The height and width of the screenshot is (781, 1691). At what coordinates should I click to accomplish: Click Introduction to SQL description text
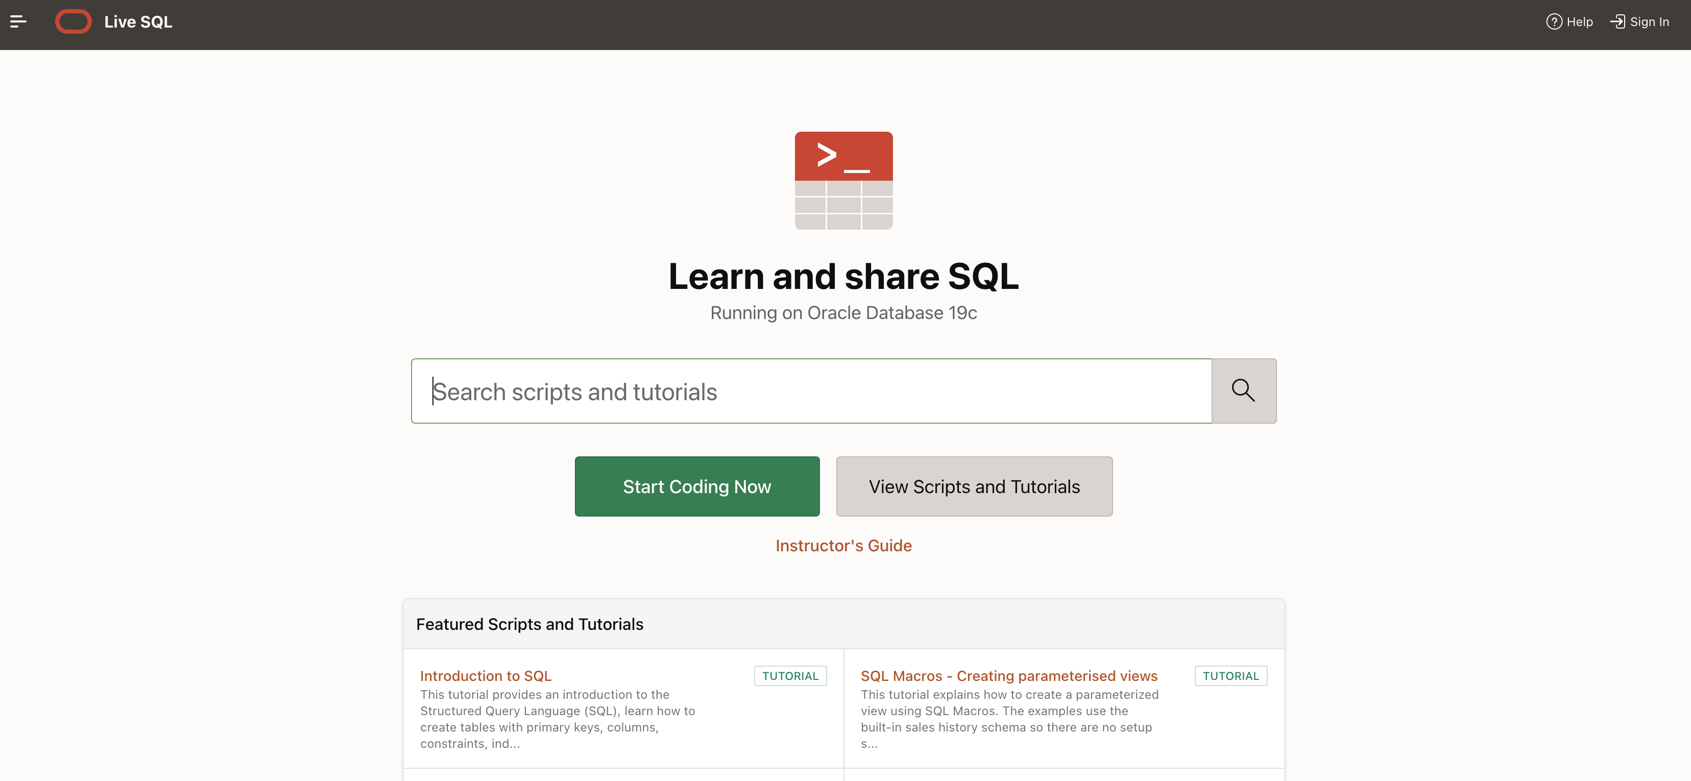558,719
